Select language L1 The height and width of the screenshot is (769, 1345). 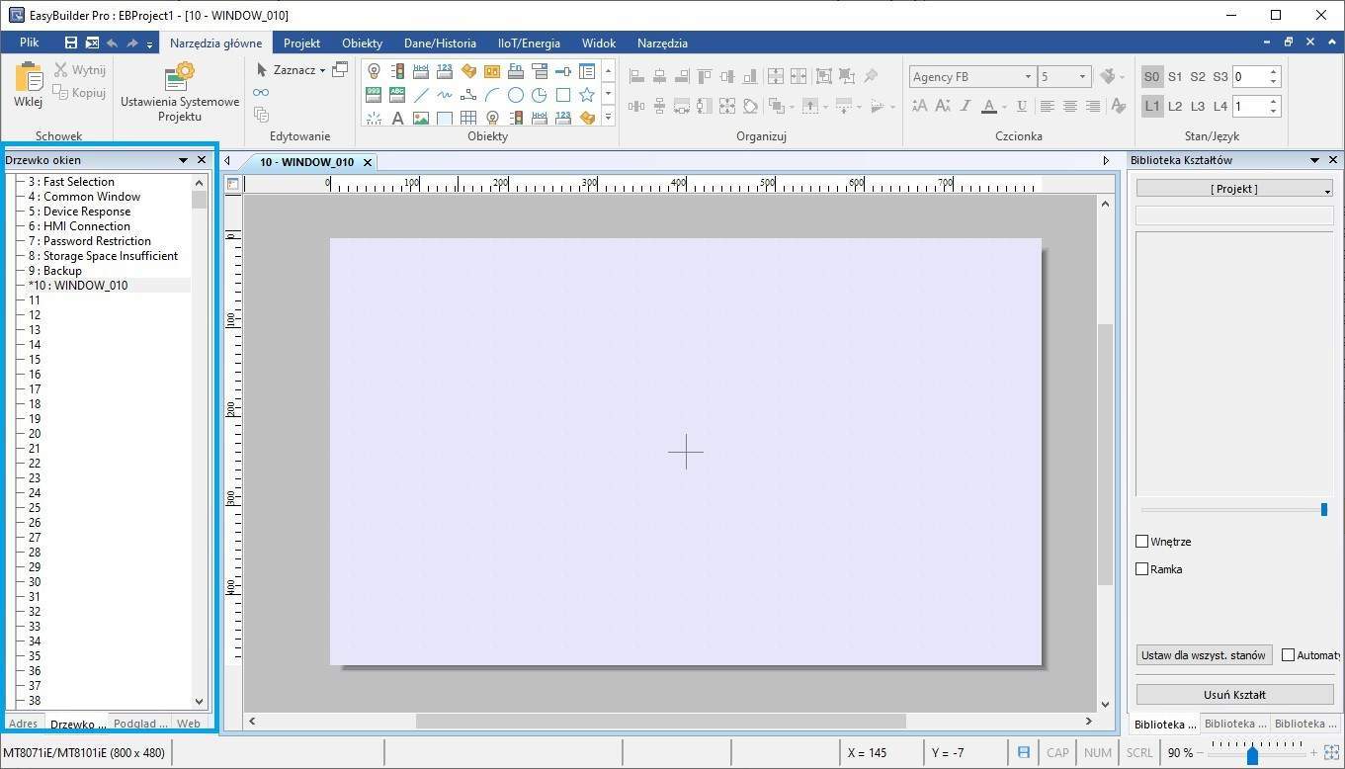(1152, 106)
